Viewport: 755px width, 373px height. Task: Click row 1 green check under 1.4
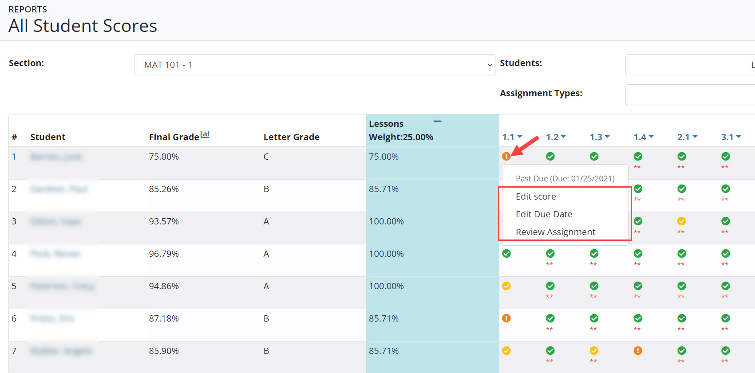point(638,156)
